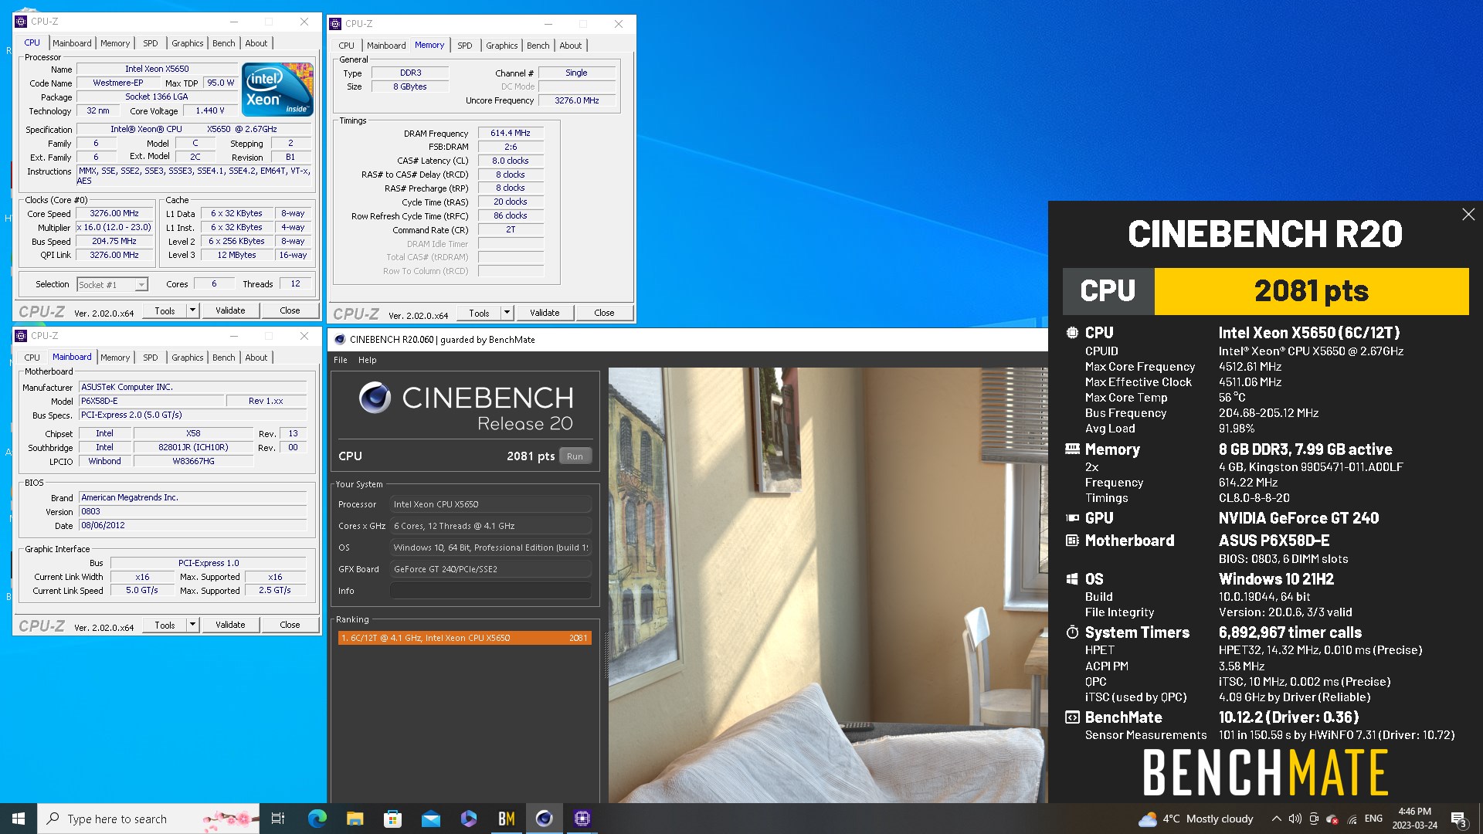Run the Cinebench CPU test
The width and height of the screenshot is (1483, 834).
(x=575, y=456)
